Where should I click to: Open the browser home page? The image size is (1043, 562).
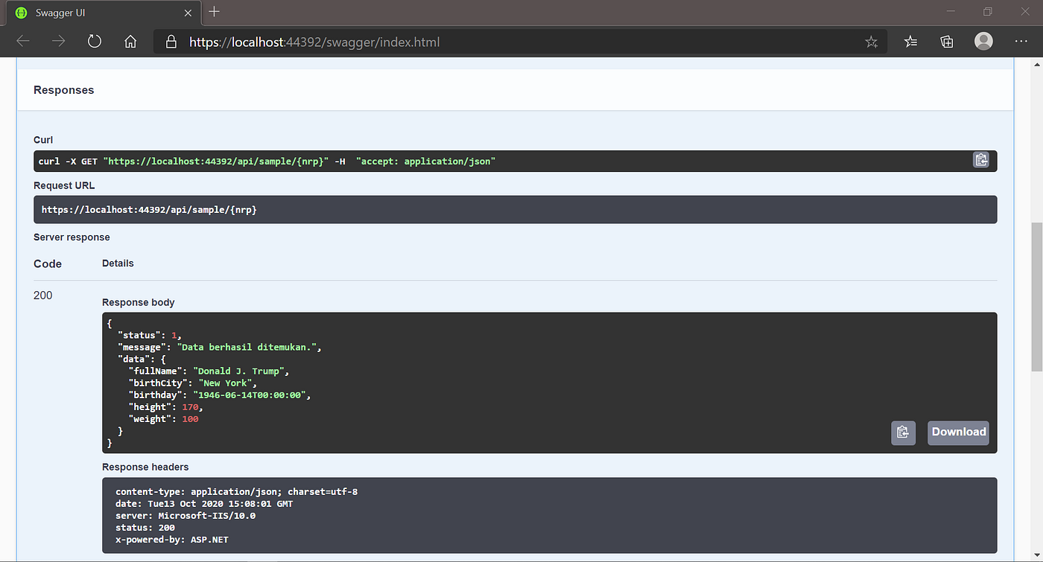tap(130, 42)
